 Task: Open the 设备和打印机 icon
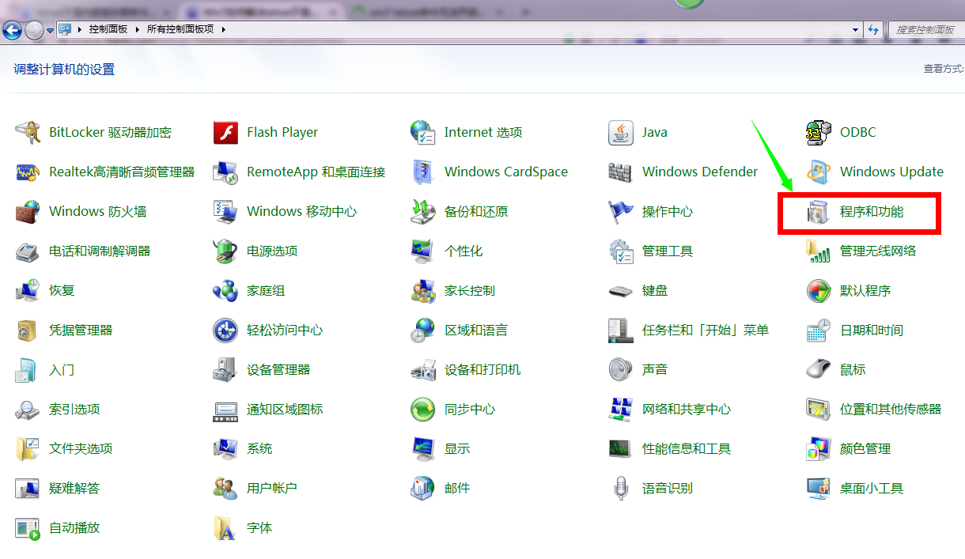pos(423,369)
